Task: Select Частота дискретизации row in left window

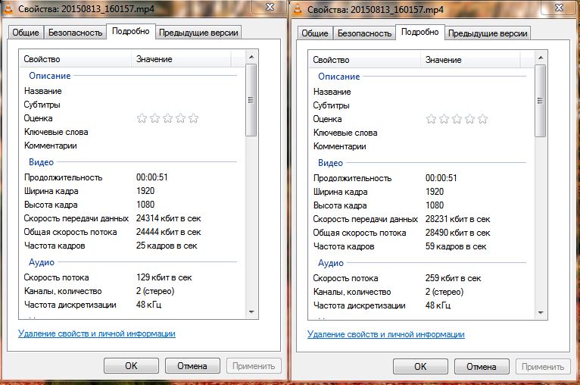Action: pos(129,305)
